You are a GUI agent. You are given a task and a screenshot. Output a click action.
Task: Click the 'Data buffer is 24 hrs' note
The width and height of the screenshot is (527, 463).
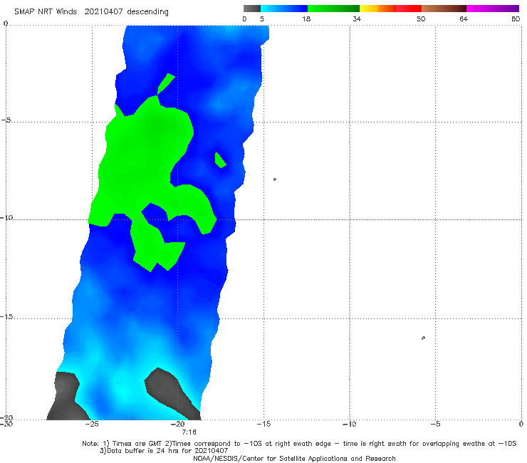(x=164, y=451)
